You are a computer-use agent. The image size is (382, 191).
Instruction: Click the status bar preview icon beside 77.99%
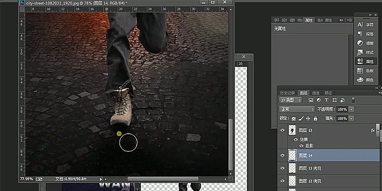[39, 179]
